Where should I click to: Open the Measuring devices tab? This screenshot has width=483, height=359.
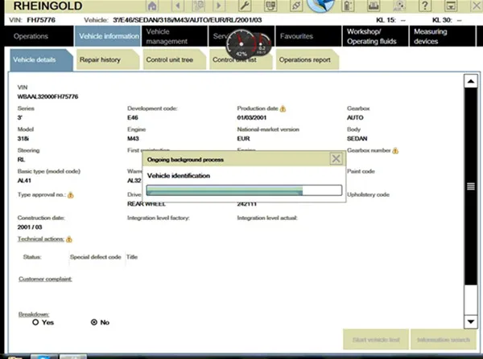(x=442, y=36)
